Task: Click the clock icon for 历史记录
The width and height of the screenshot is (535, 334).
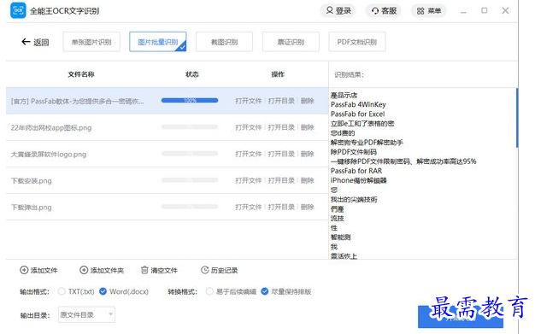Action: 204,270
